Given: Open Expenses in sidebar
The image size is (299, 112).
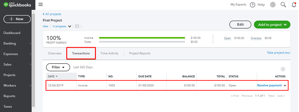Looking at the screenshot, I should pyautogui.click(x=11, y=54).
